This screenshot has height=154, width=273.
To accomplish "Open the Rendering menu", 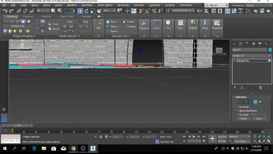I will [123, 5].
